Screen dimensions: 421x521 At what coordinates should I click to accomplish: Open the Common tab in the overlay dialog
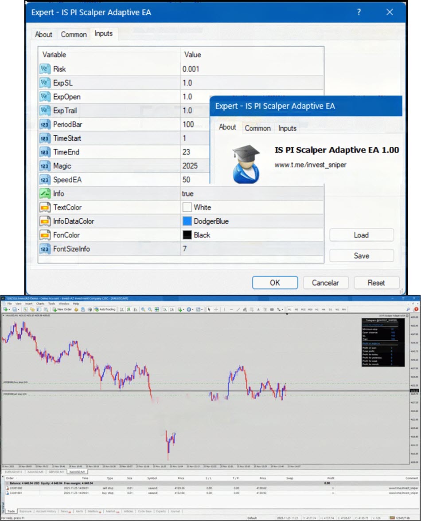pos(258,128)
